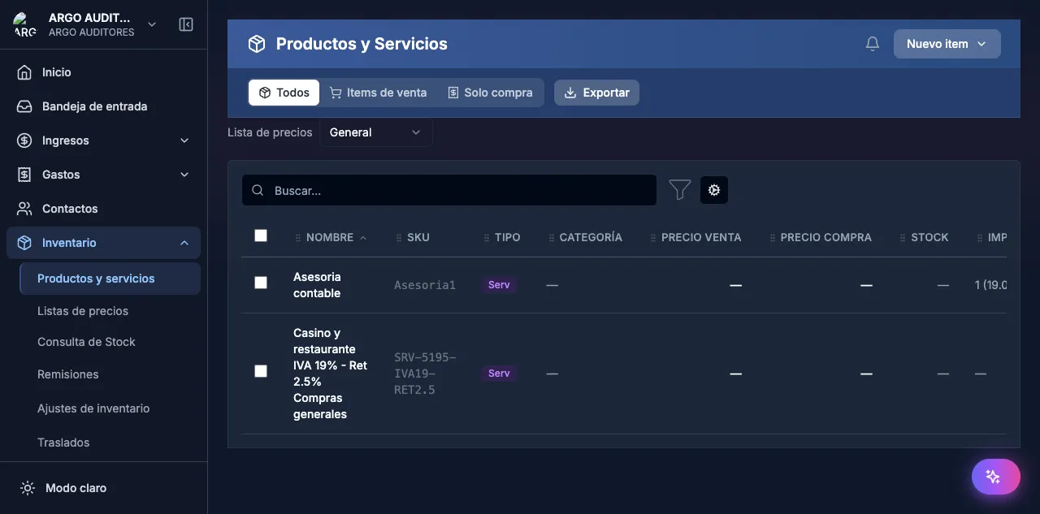Select the Contactos icon in the sidebar

[24, 208]
